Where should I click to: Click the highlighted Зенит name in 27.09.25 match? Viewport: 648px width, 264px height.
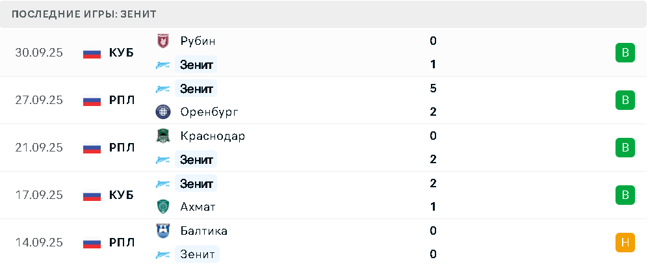coord(196,88)
